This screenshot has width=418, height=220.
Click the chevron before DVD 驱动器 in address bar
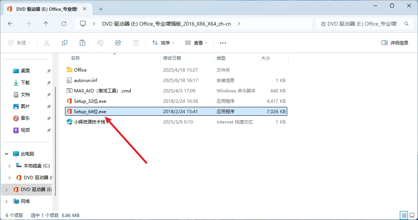click(x=94, y=24)
